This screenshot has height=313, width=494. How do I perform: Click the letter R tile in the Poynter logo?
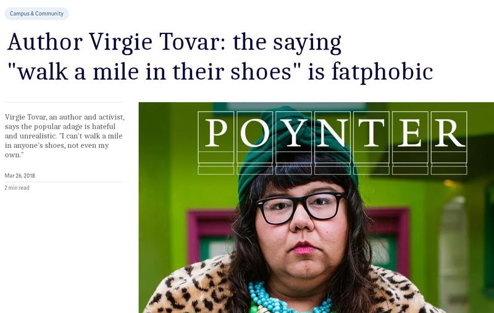pos(449,143)
